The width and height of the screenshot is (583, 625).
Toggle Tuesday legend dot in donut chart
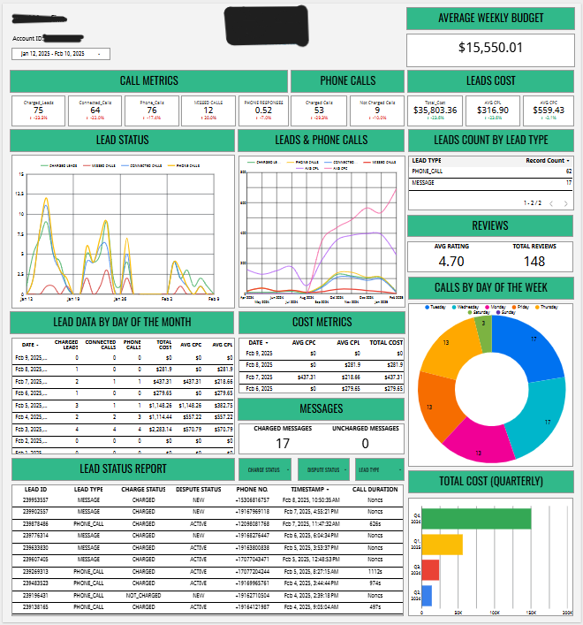click(x=428, y=307)
